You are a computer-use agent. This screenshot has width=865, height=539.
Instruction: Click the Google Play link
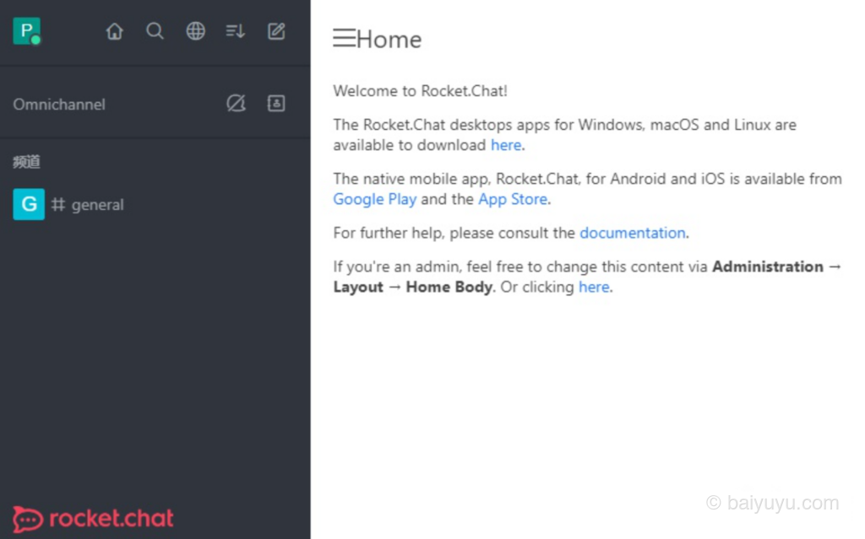374,199
